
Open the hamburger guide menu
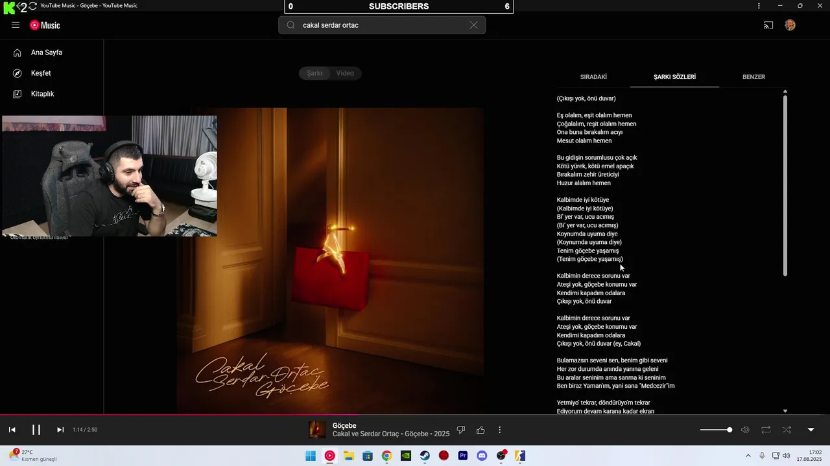(16, 25)
